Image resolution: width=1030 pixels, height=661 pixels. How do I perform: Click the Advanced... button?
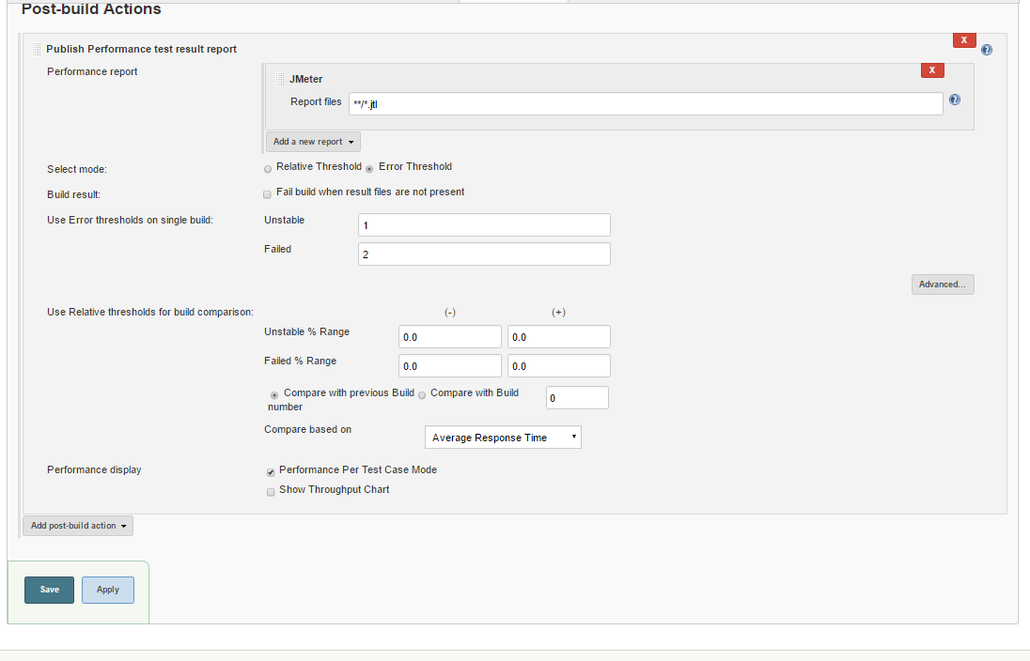(943, 284)
